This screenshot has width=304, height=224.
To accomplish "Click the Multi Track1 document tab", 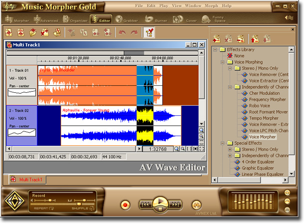I will point(27,180).
